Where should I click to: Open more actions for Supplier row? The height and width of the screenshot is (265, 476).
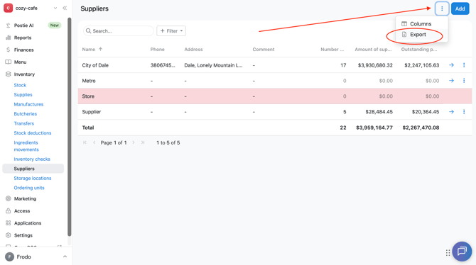[x=464, y=112]
